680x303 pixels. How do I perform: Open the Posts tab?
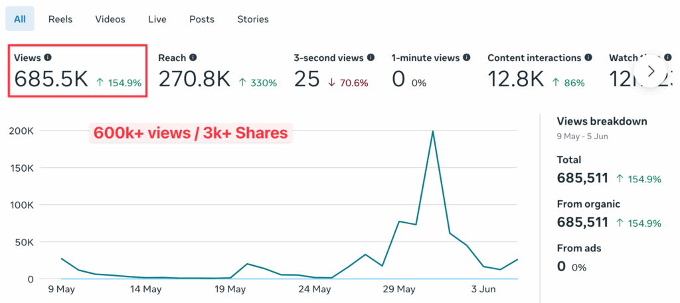coord(202,19)
